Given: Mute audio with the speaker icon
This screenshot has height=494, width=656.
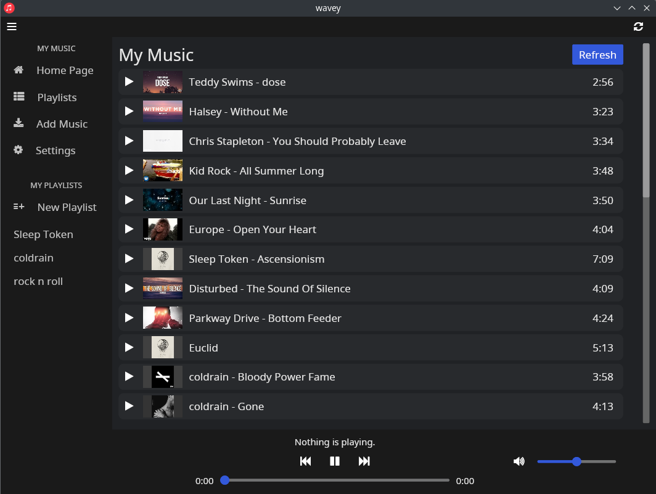Looking at the screenshot, I should 519,461.
